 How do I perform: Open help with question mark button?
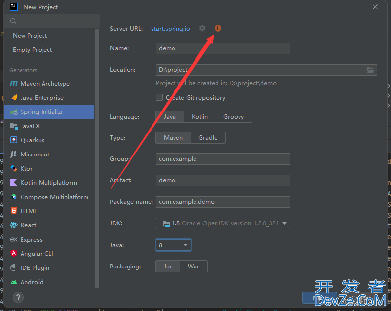[x=18, y=297]
